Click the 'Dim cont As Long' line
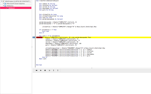 [x=46, y=18]
